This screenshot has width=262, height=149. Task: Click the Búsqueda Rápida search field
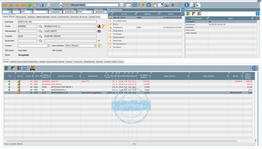(102, 5)
